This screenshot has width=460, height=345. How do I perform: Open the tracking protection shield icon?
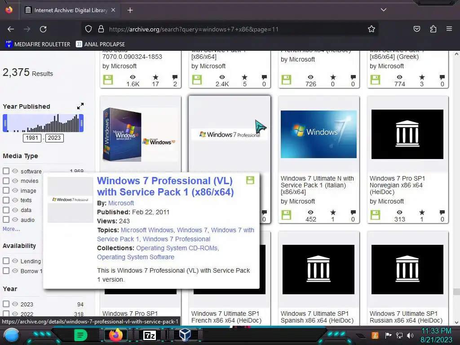(88, 29)
